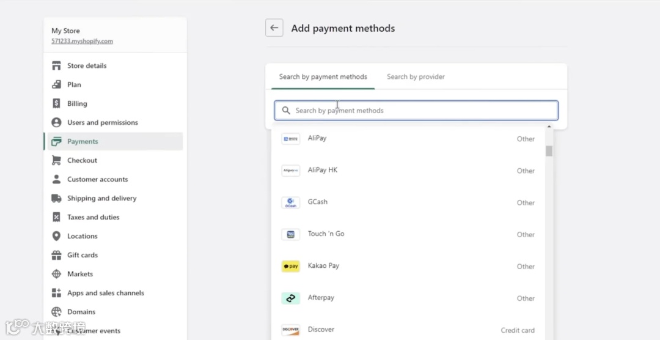Click the Markets globe icon
The height and width of the screenshot is (340, 660).
click(x=56, y=275)
